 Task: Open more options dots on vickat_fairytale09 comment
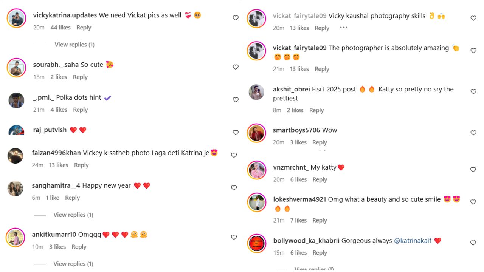click(343, 28)
